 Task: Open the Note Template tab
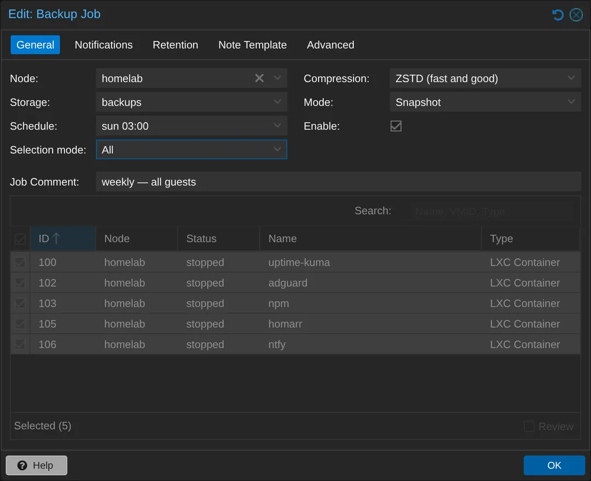[252, 45]
